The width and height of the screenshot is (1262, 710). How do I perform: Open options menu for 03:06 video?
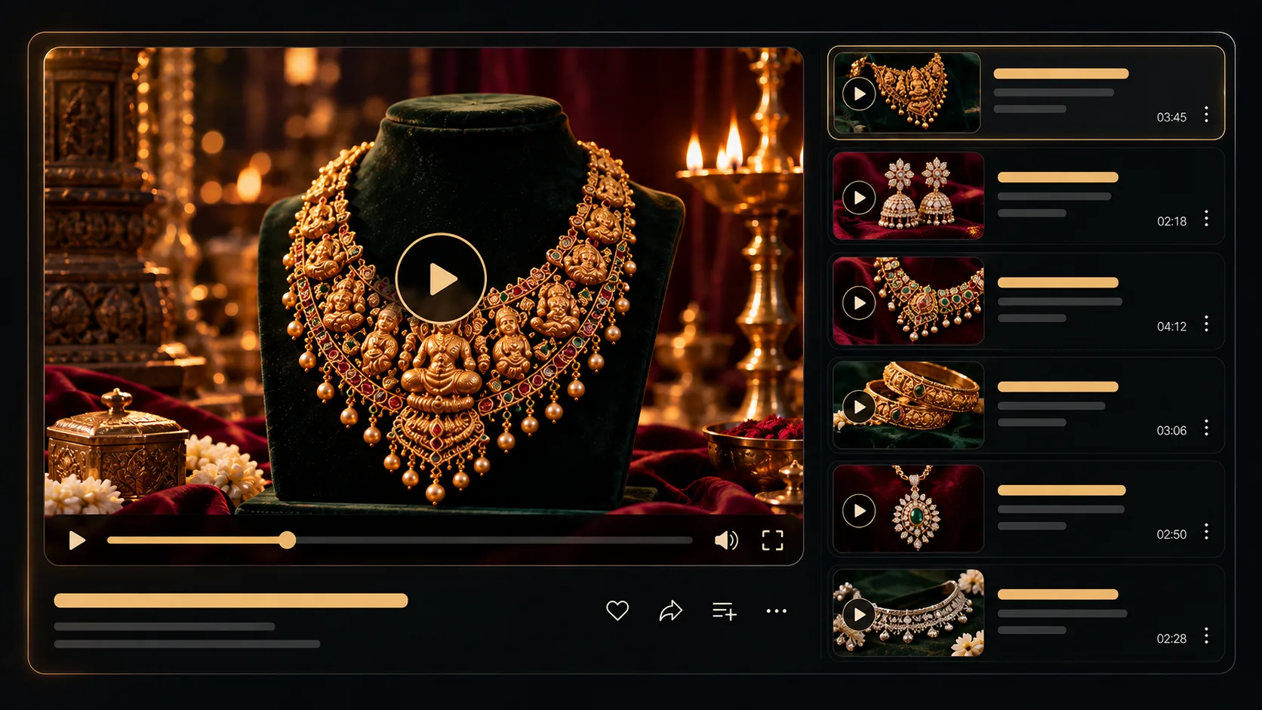coord(1206,428)
